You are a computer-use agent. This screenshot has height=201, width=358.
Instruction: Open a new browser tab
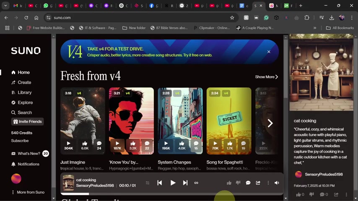pos(301,6)
